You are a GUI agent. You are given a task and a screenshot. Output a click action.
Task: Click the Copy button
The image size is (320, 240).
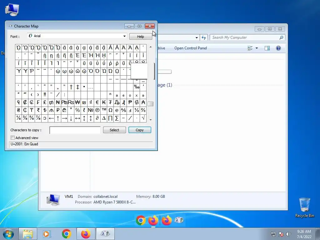[x=140, y=130]
